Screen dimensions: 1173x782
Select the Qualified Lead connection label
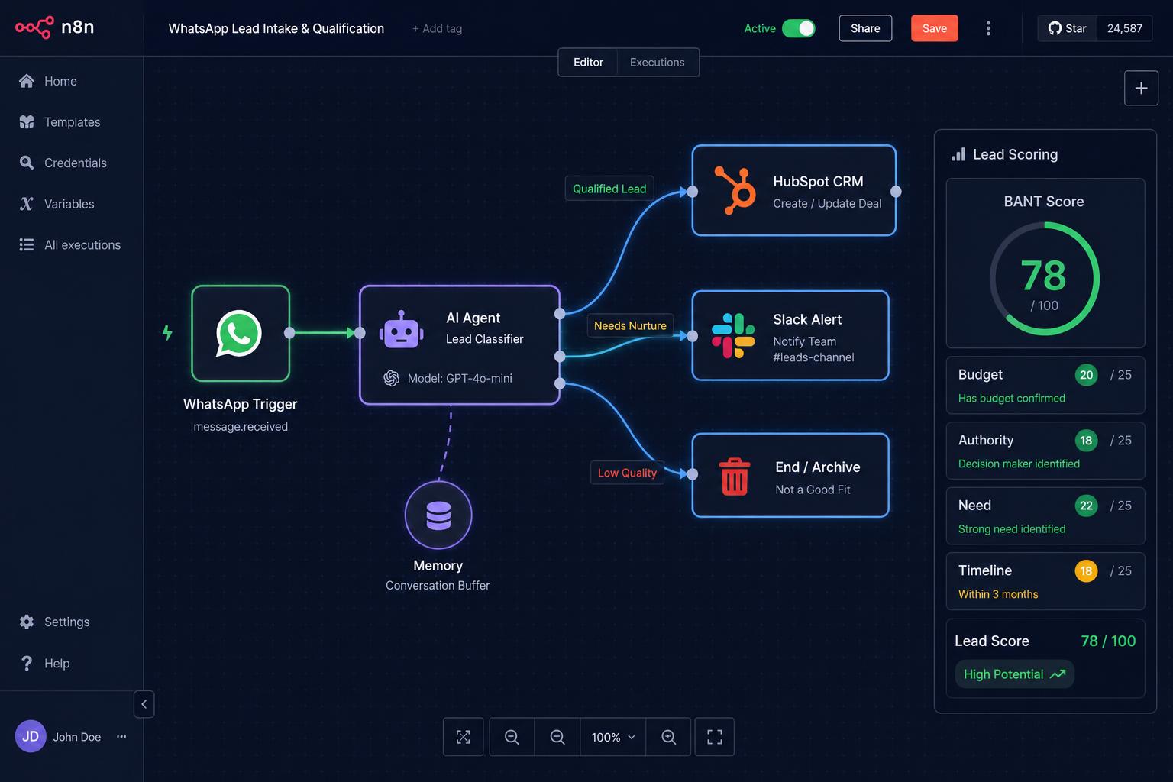pyautogui.click(x=609, y=189)
